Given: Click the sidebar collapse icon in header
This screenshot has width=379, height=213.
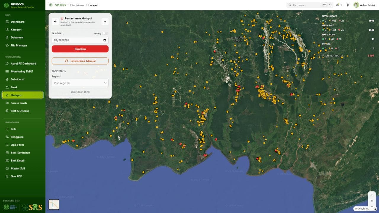Looking at the screenshot, I should pos(51,5).
